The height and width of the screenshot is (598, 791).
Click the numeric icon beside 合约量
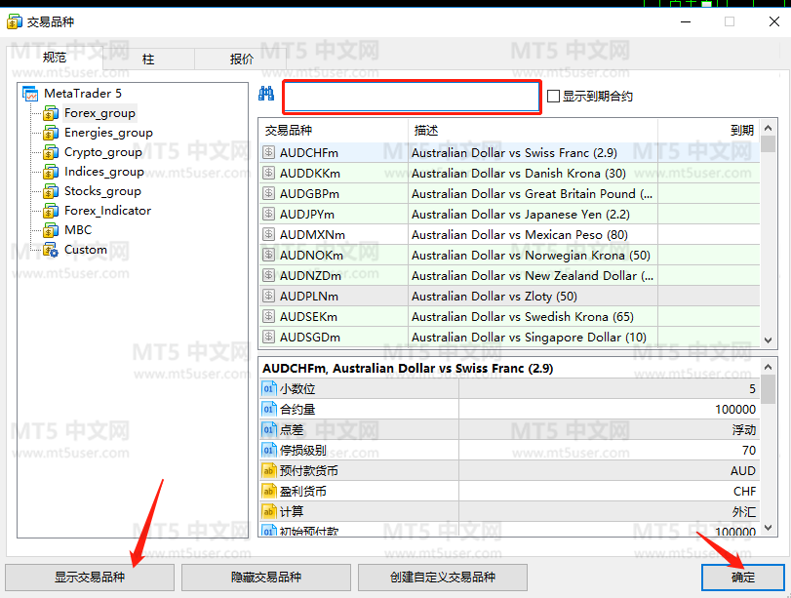point(269,410)
